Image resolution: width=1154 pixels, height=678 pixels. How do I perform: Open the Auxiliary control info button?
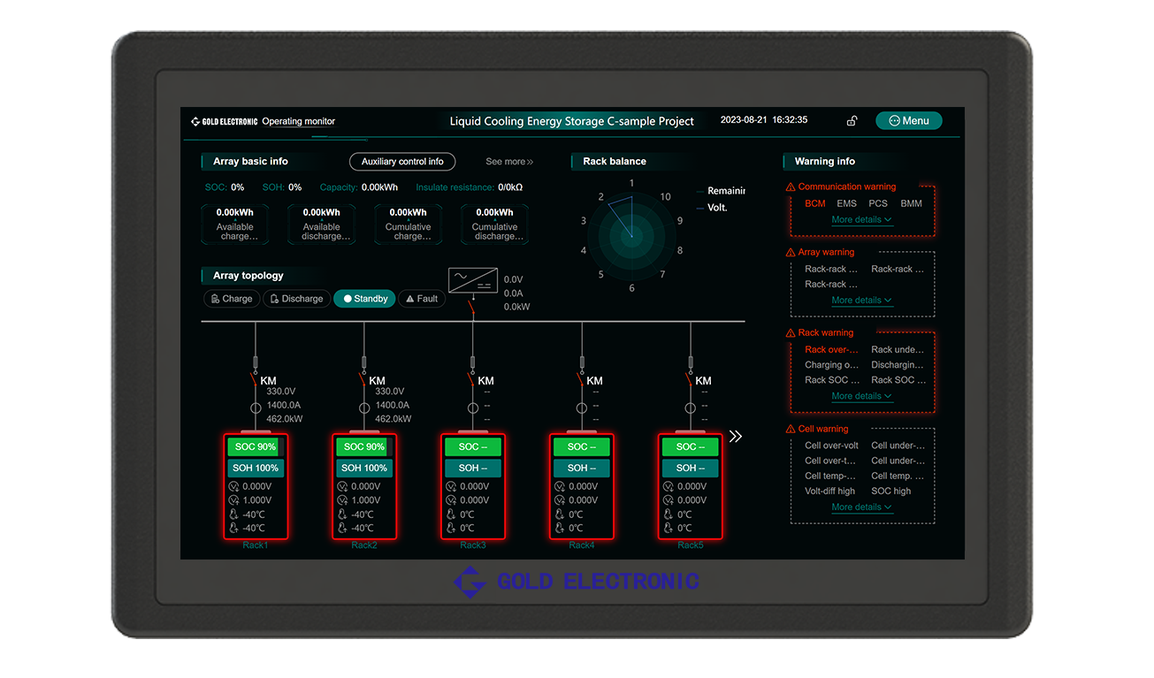click(x=402, y=162)
